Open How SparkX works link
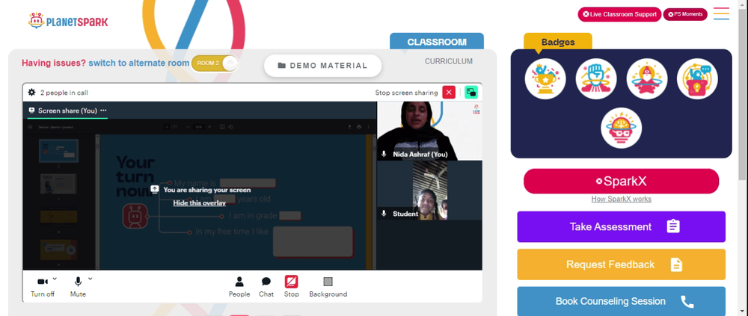This screenshot has height=316, width=748. pos(621,199)
